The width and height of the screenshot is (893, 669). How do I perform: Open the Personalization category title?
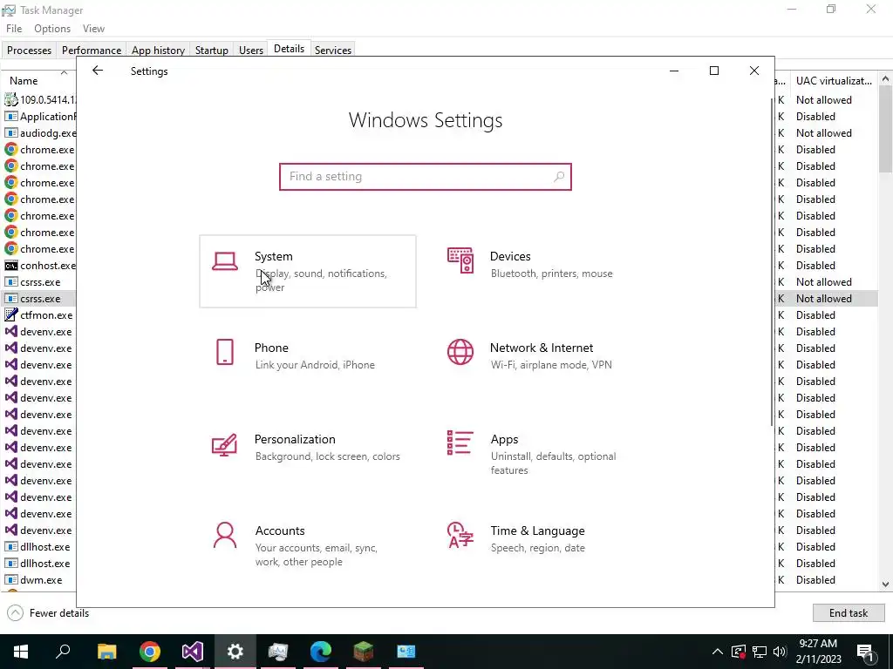point(295,439)
